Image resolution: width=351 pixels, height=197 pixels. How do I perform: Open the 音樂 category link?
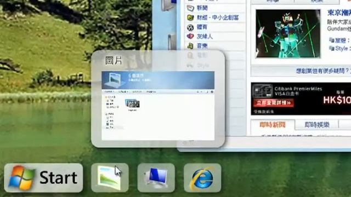point(202,46)
